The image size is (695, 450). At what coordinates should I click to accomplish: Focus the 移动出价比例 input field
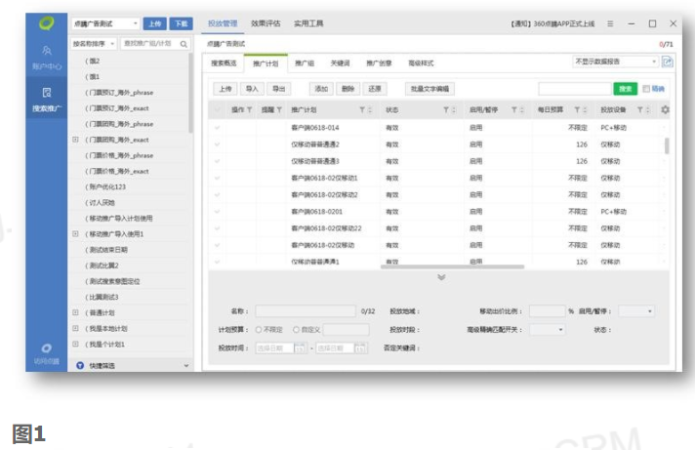pyautogui.click(x=547, y=311)
